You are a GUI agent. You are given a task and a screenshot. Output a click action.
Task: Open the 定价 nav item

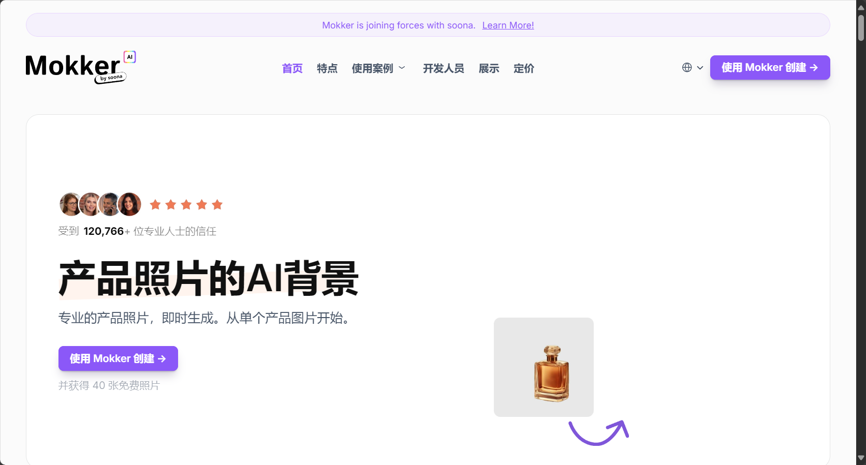[x=524, y=68]
